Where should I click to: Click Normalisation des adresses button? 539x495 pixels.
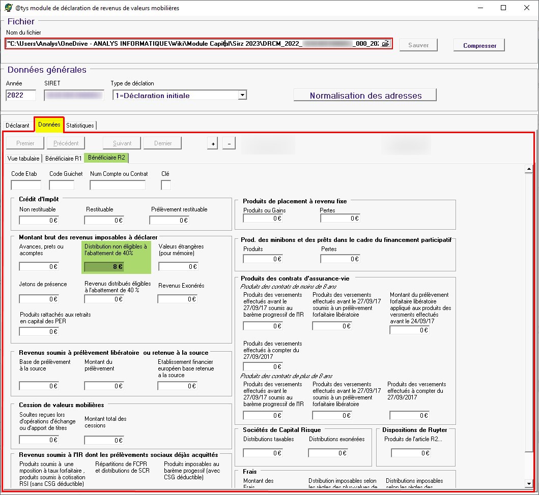365,96
